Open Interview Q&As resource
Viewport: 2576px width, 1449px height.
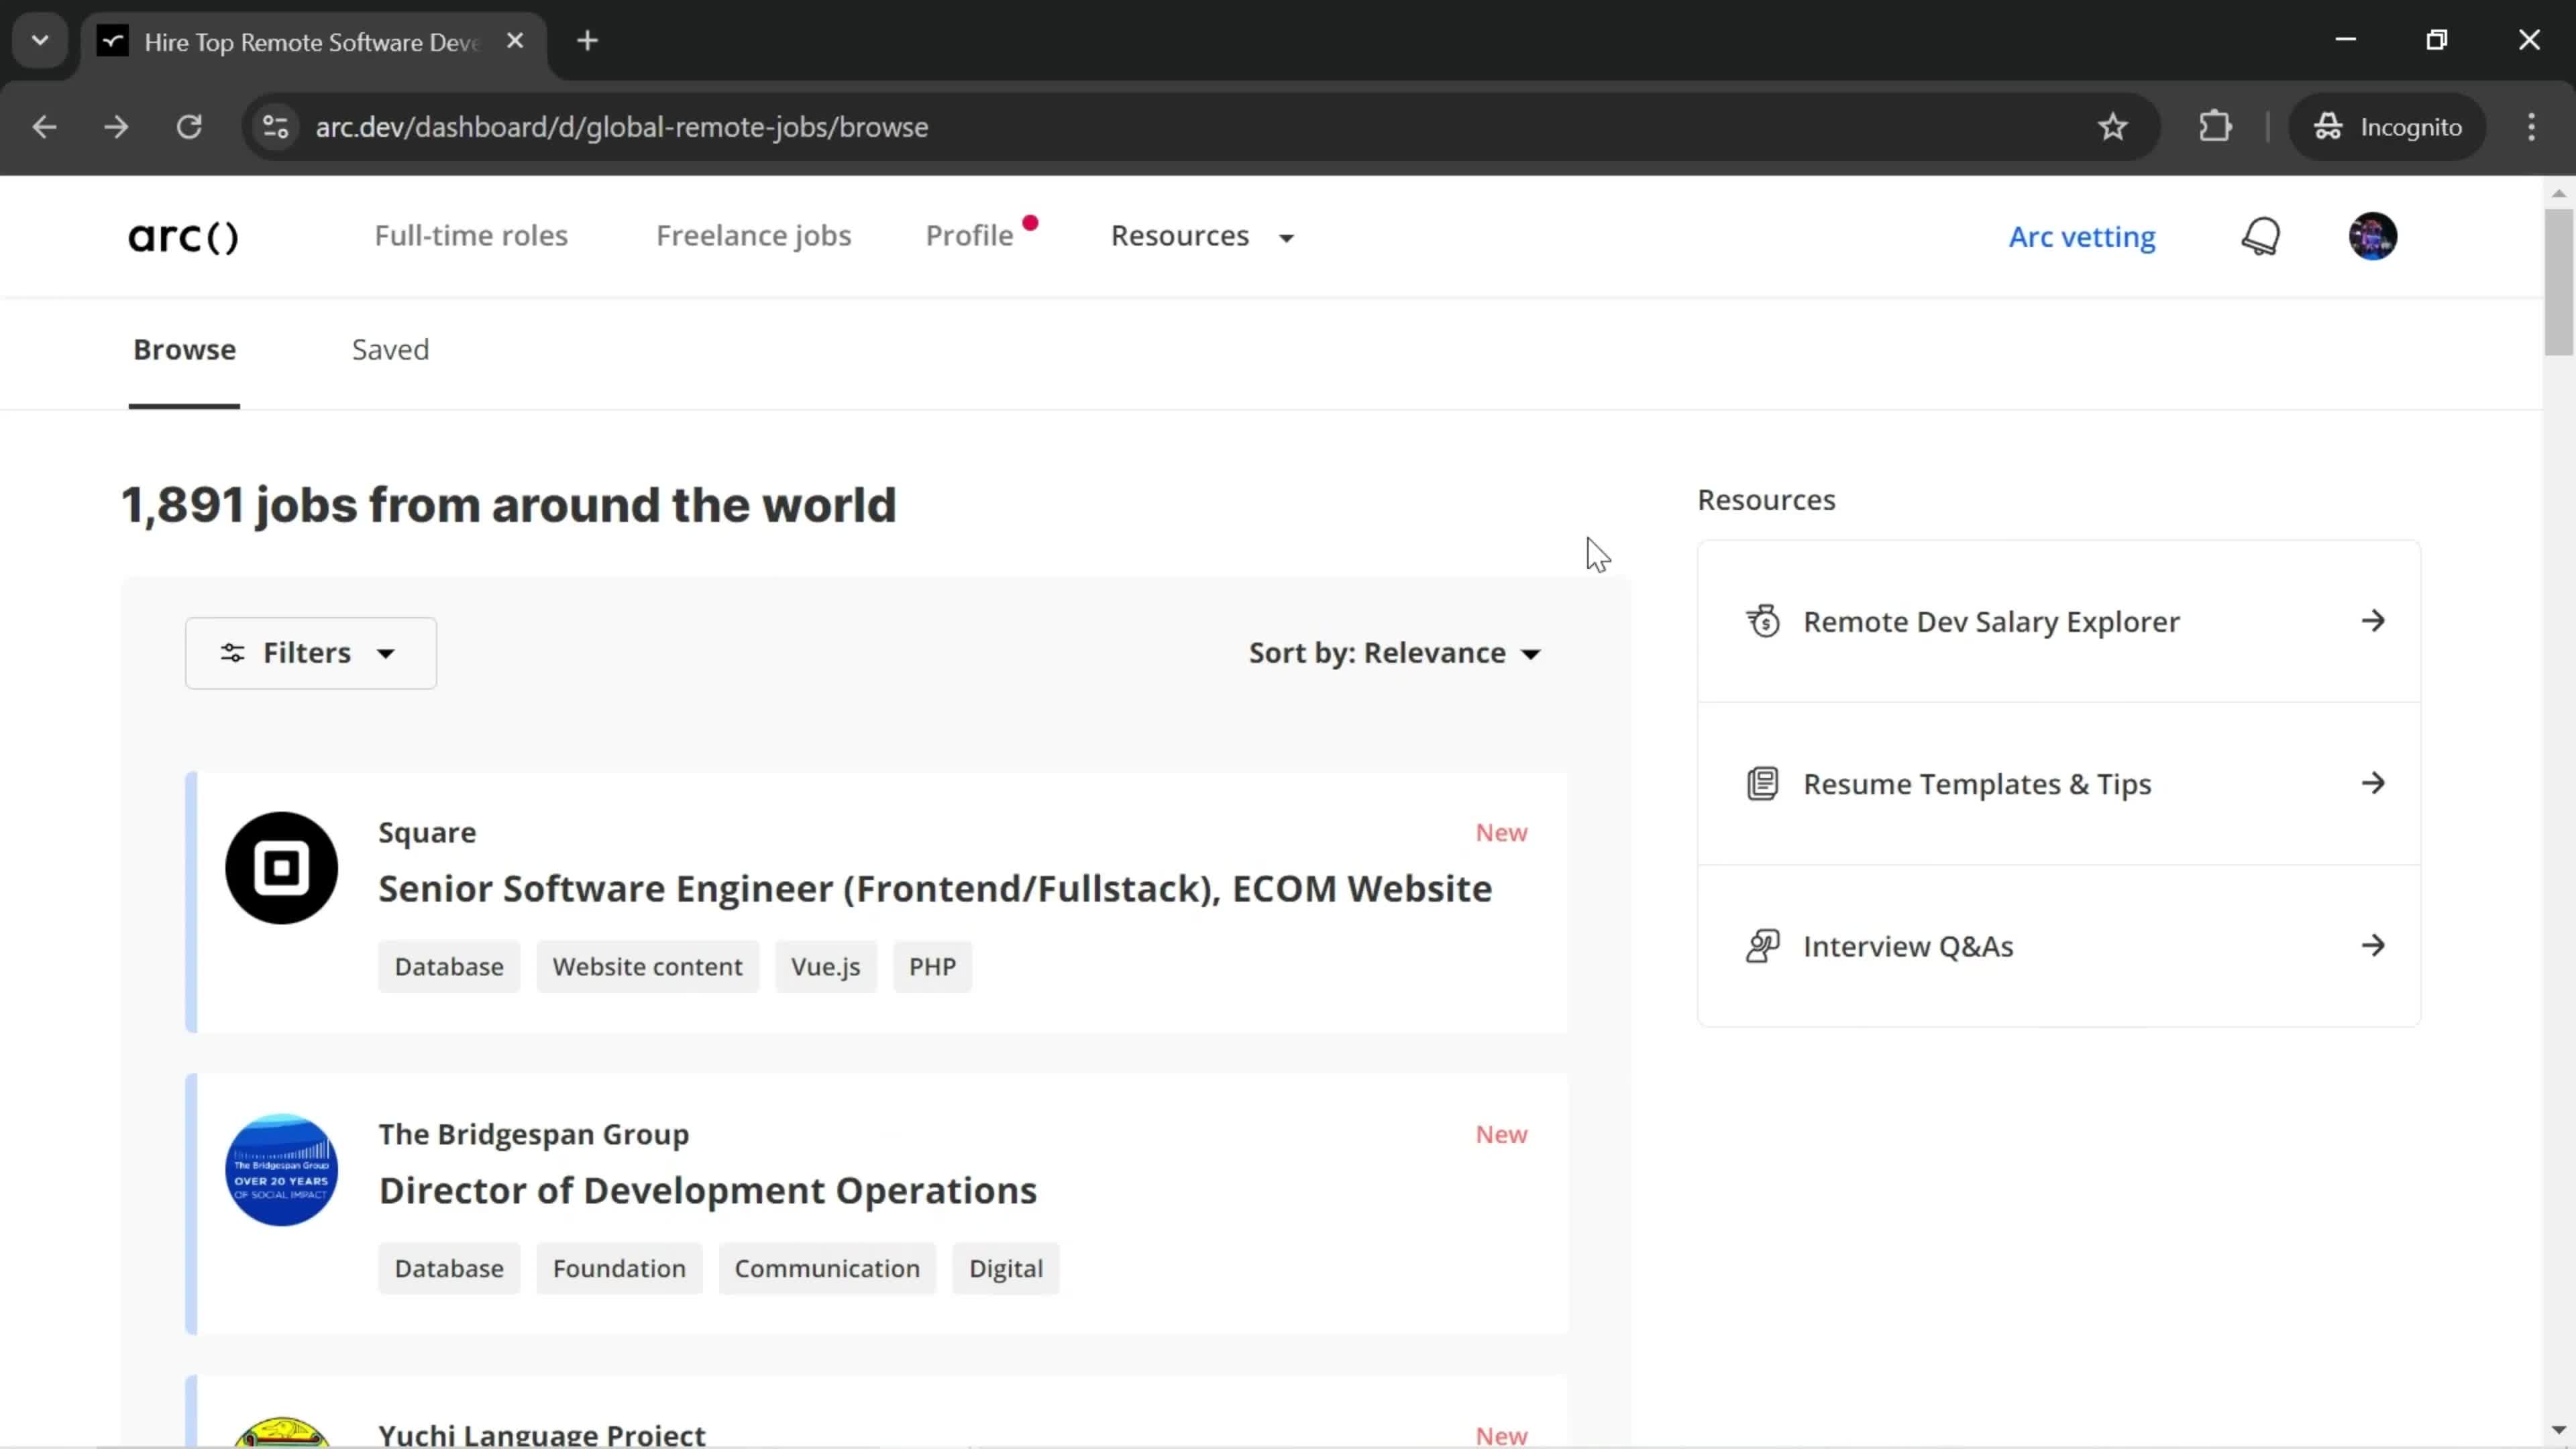pos(2059,945)
